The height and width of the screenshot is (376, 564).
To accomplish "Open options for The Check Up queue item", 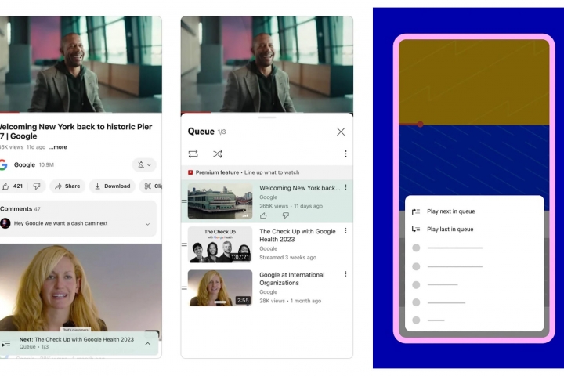I will point(345,231).
